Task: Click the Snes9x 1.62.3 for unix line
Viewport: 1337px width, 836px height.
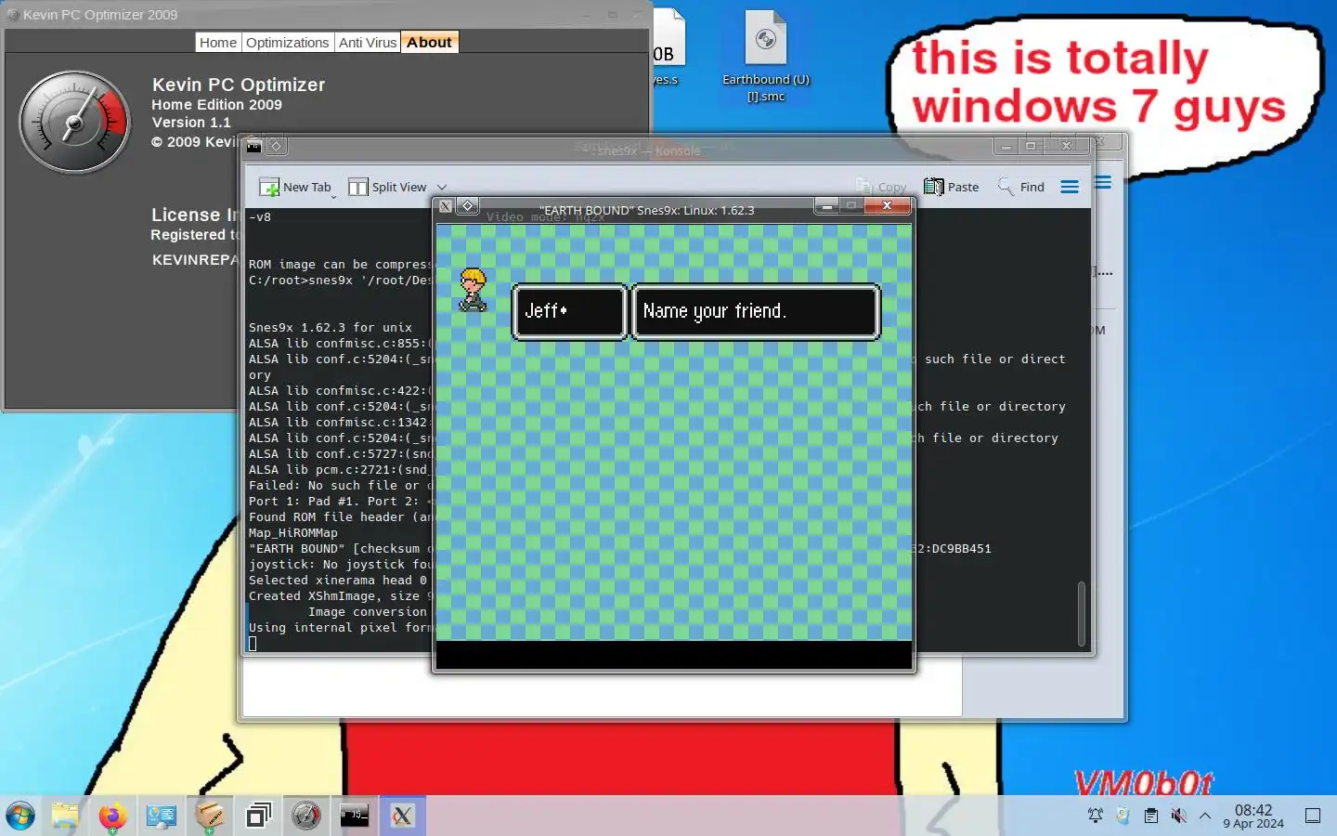Action: pyautogui.click(x=331, y=328)
